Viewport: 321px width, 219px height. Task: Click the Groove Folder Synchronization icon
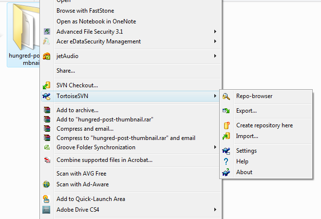tap(47, 147)
